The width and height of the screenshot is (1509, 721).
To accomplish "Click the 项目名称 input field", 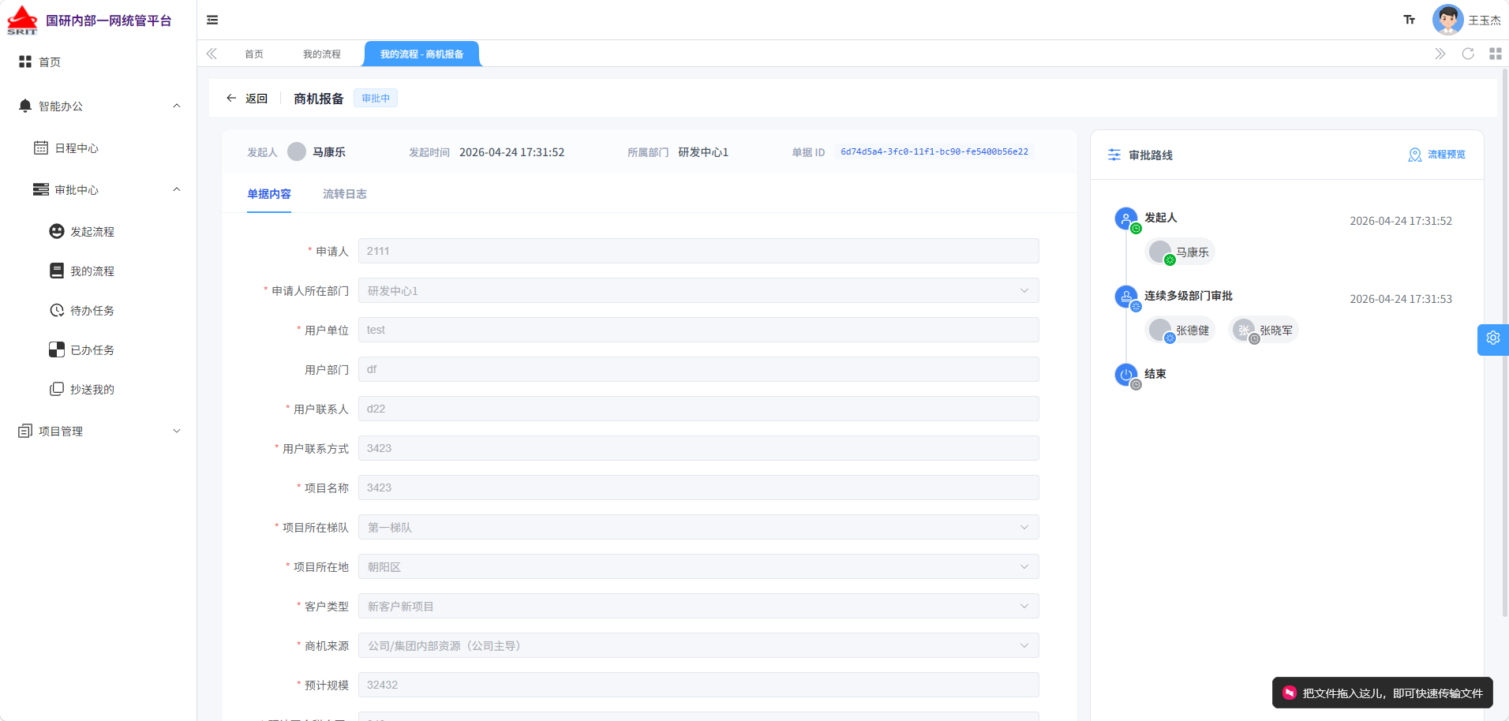I will pyautogui.click(x=698, y=488).
